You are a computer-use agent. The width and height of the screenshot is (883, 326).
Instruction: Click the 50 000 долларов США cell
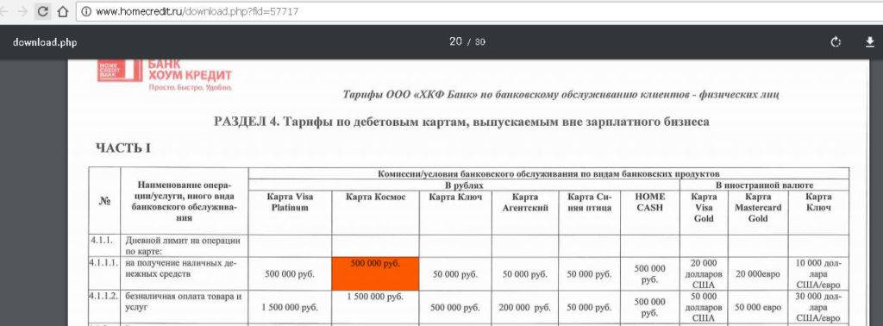(x=704, y=307)
